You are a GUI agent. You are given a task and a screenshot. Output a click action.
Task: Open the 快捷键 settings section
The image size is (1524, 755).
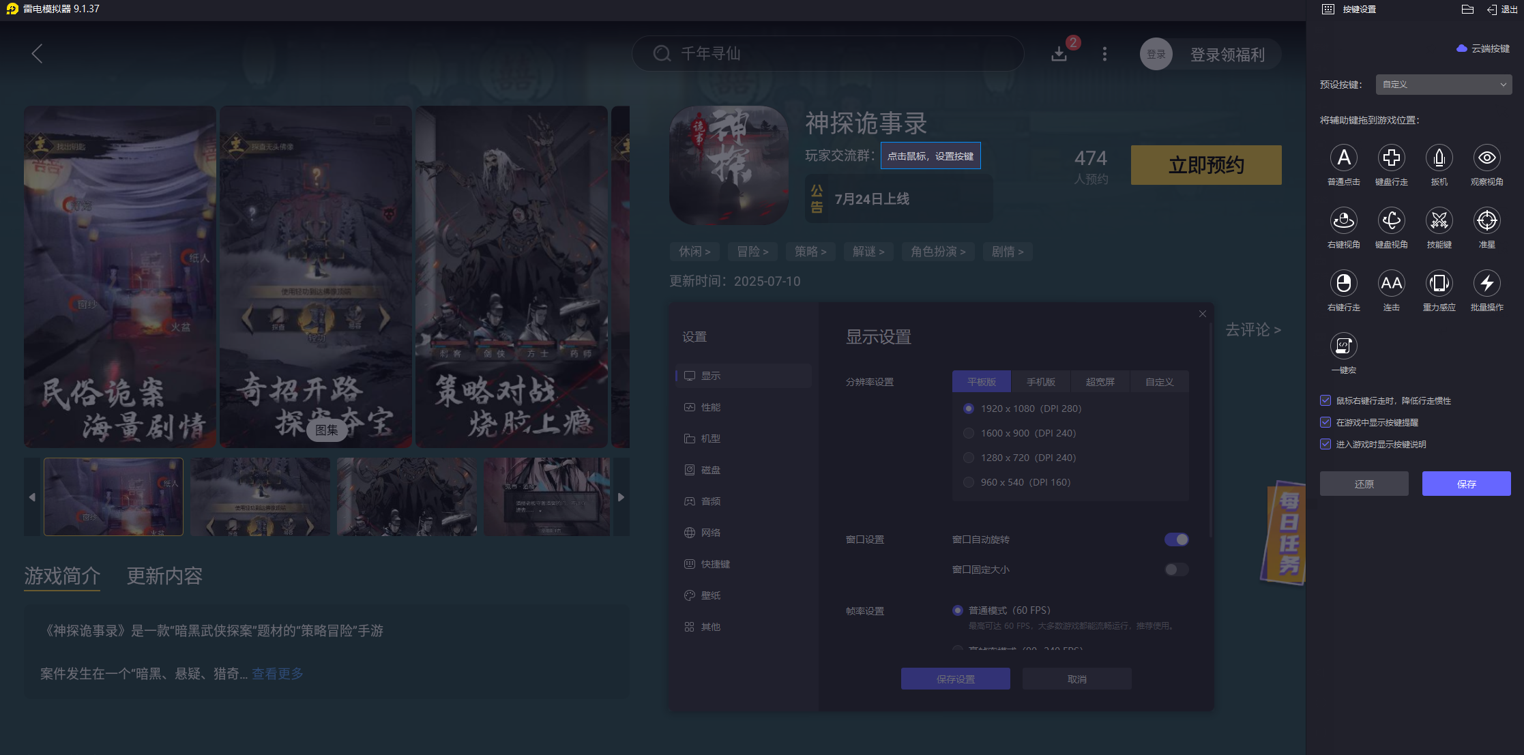click(744, 564)
